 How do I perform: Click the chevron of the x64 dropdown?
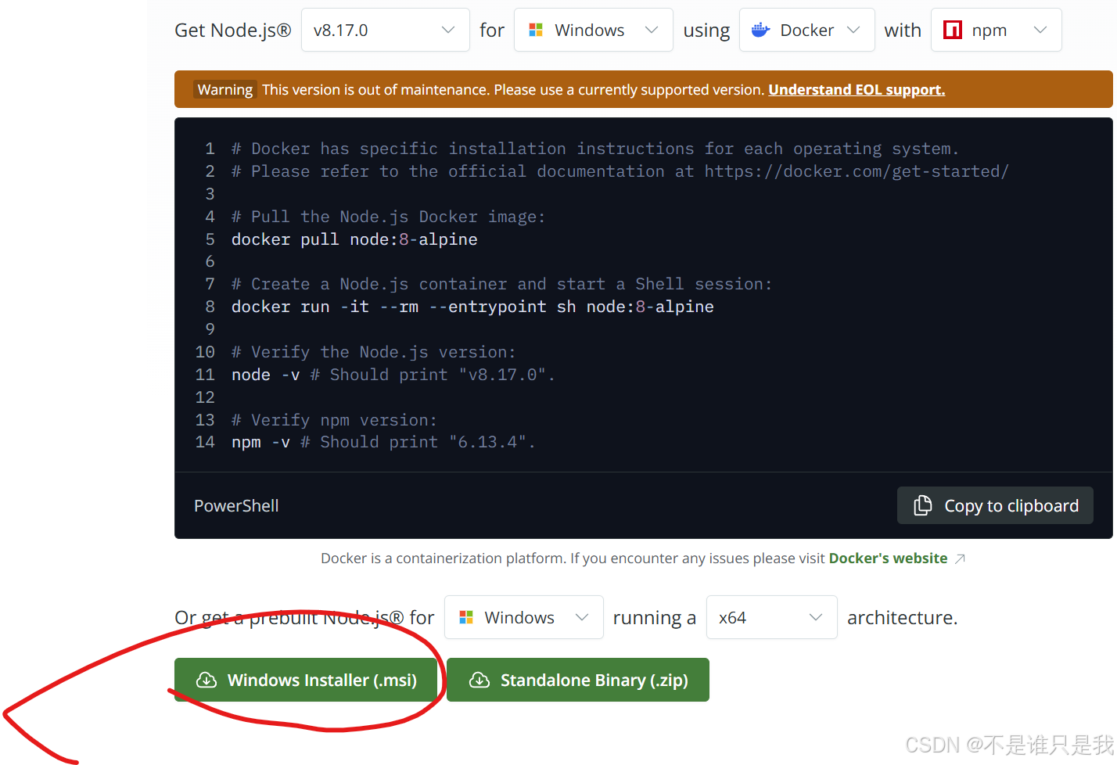[816, 617]
